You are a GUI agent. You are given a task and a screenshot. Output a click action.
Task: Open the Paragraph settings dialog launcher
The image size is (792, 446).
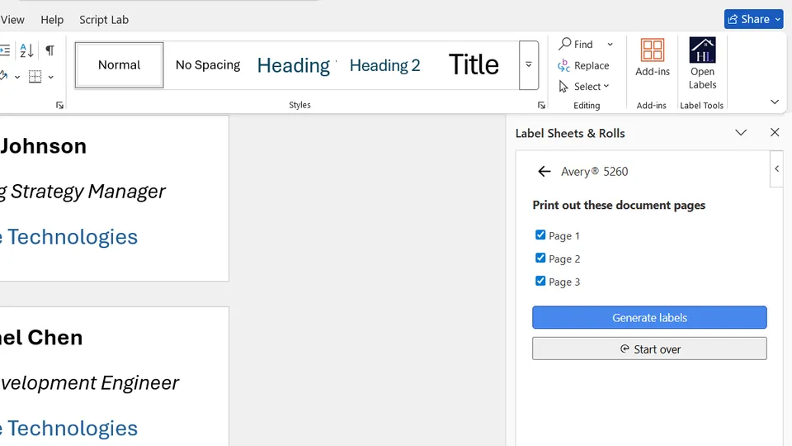(x=59, y=105)
